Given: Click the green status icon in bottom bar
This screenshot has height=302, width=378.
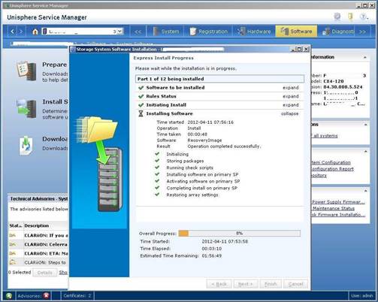Looking at the screenshot, I should pyautogui.click(x=9, y=296).
